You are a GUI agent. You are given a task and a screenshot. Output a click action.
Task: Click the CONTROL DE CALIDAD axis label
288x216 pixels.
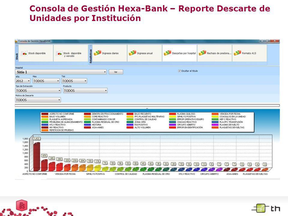tap(126, 174)
